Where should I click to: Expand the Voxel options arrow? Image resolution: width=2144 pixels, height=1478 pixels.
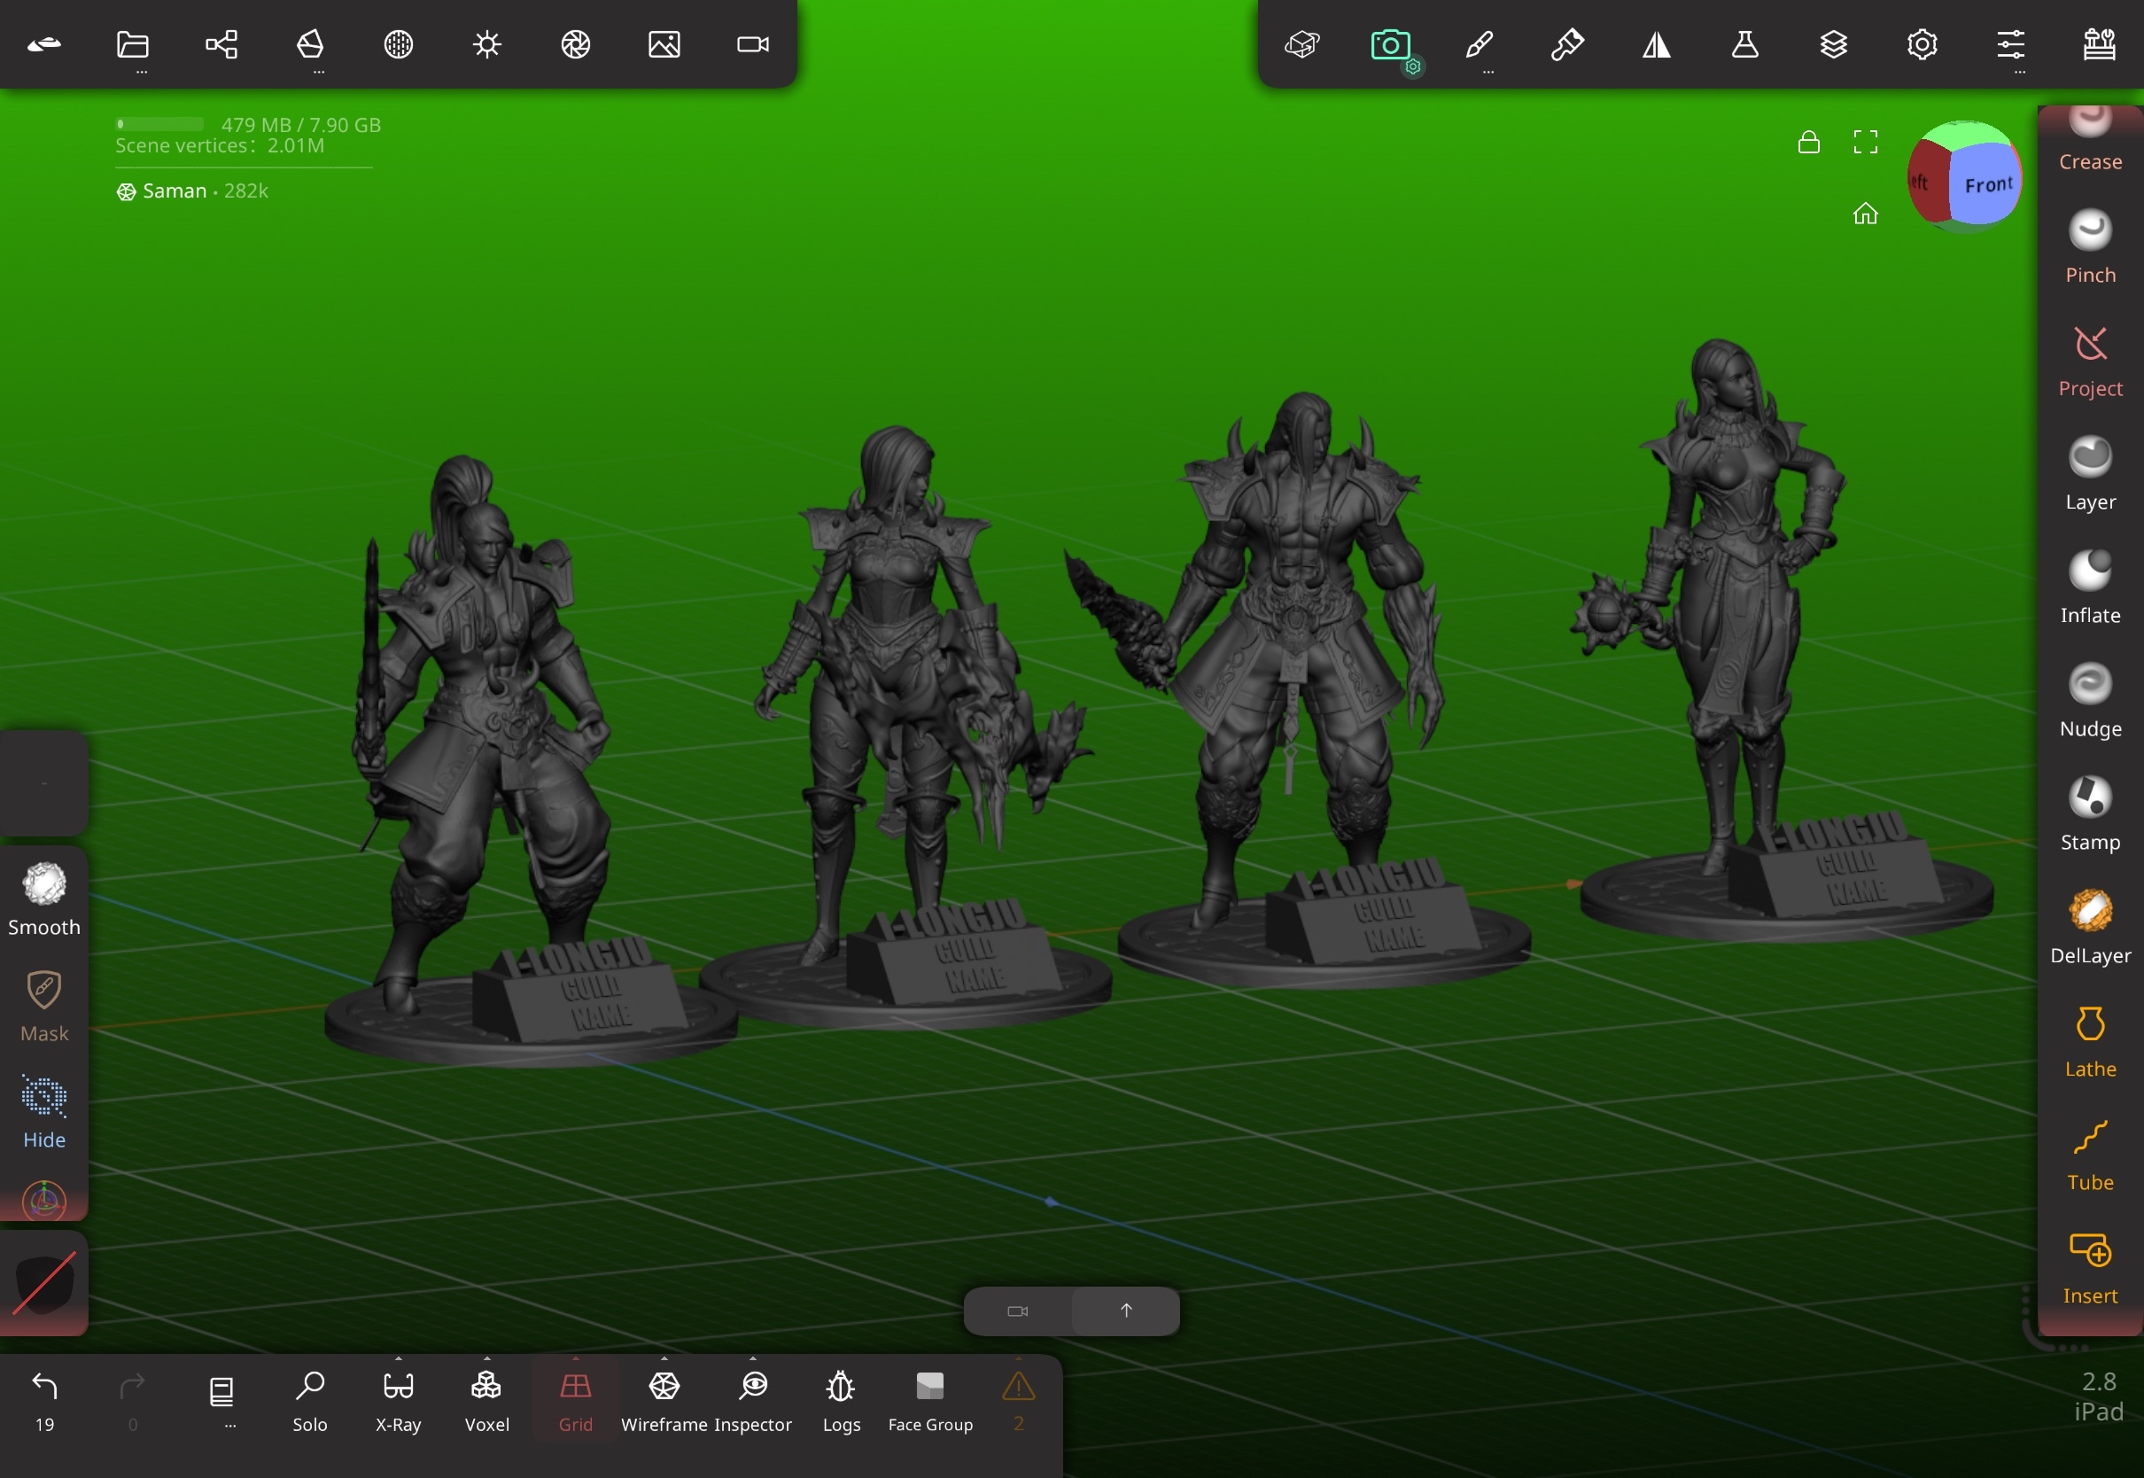[487, 1359]
